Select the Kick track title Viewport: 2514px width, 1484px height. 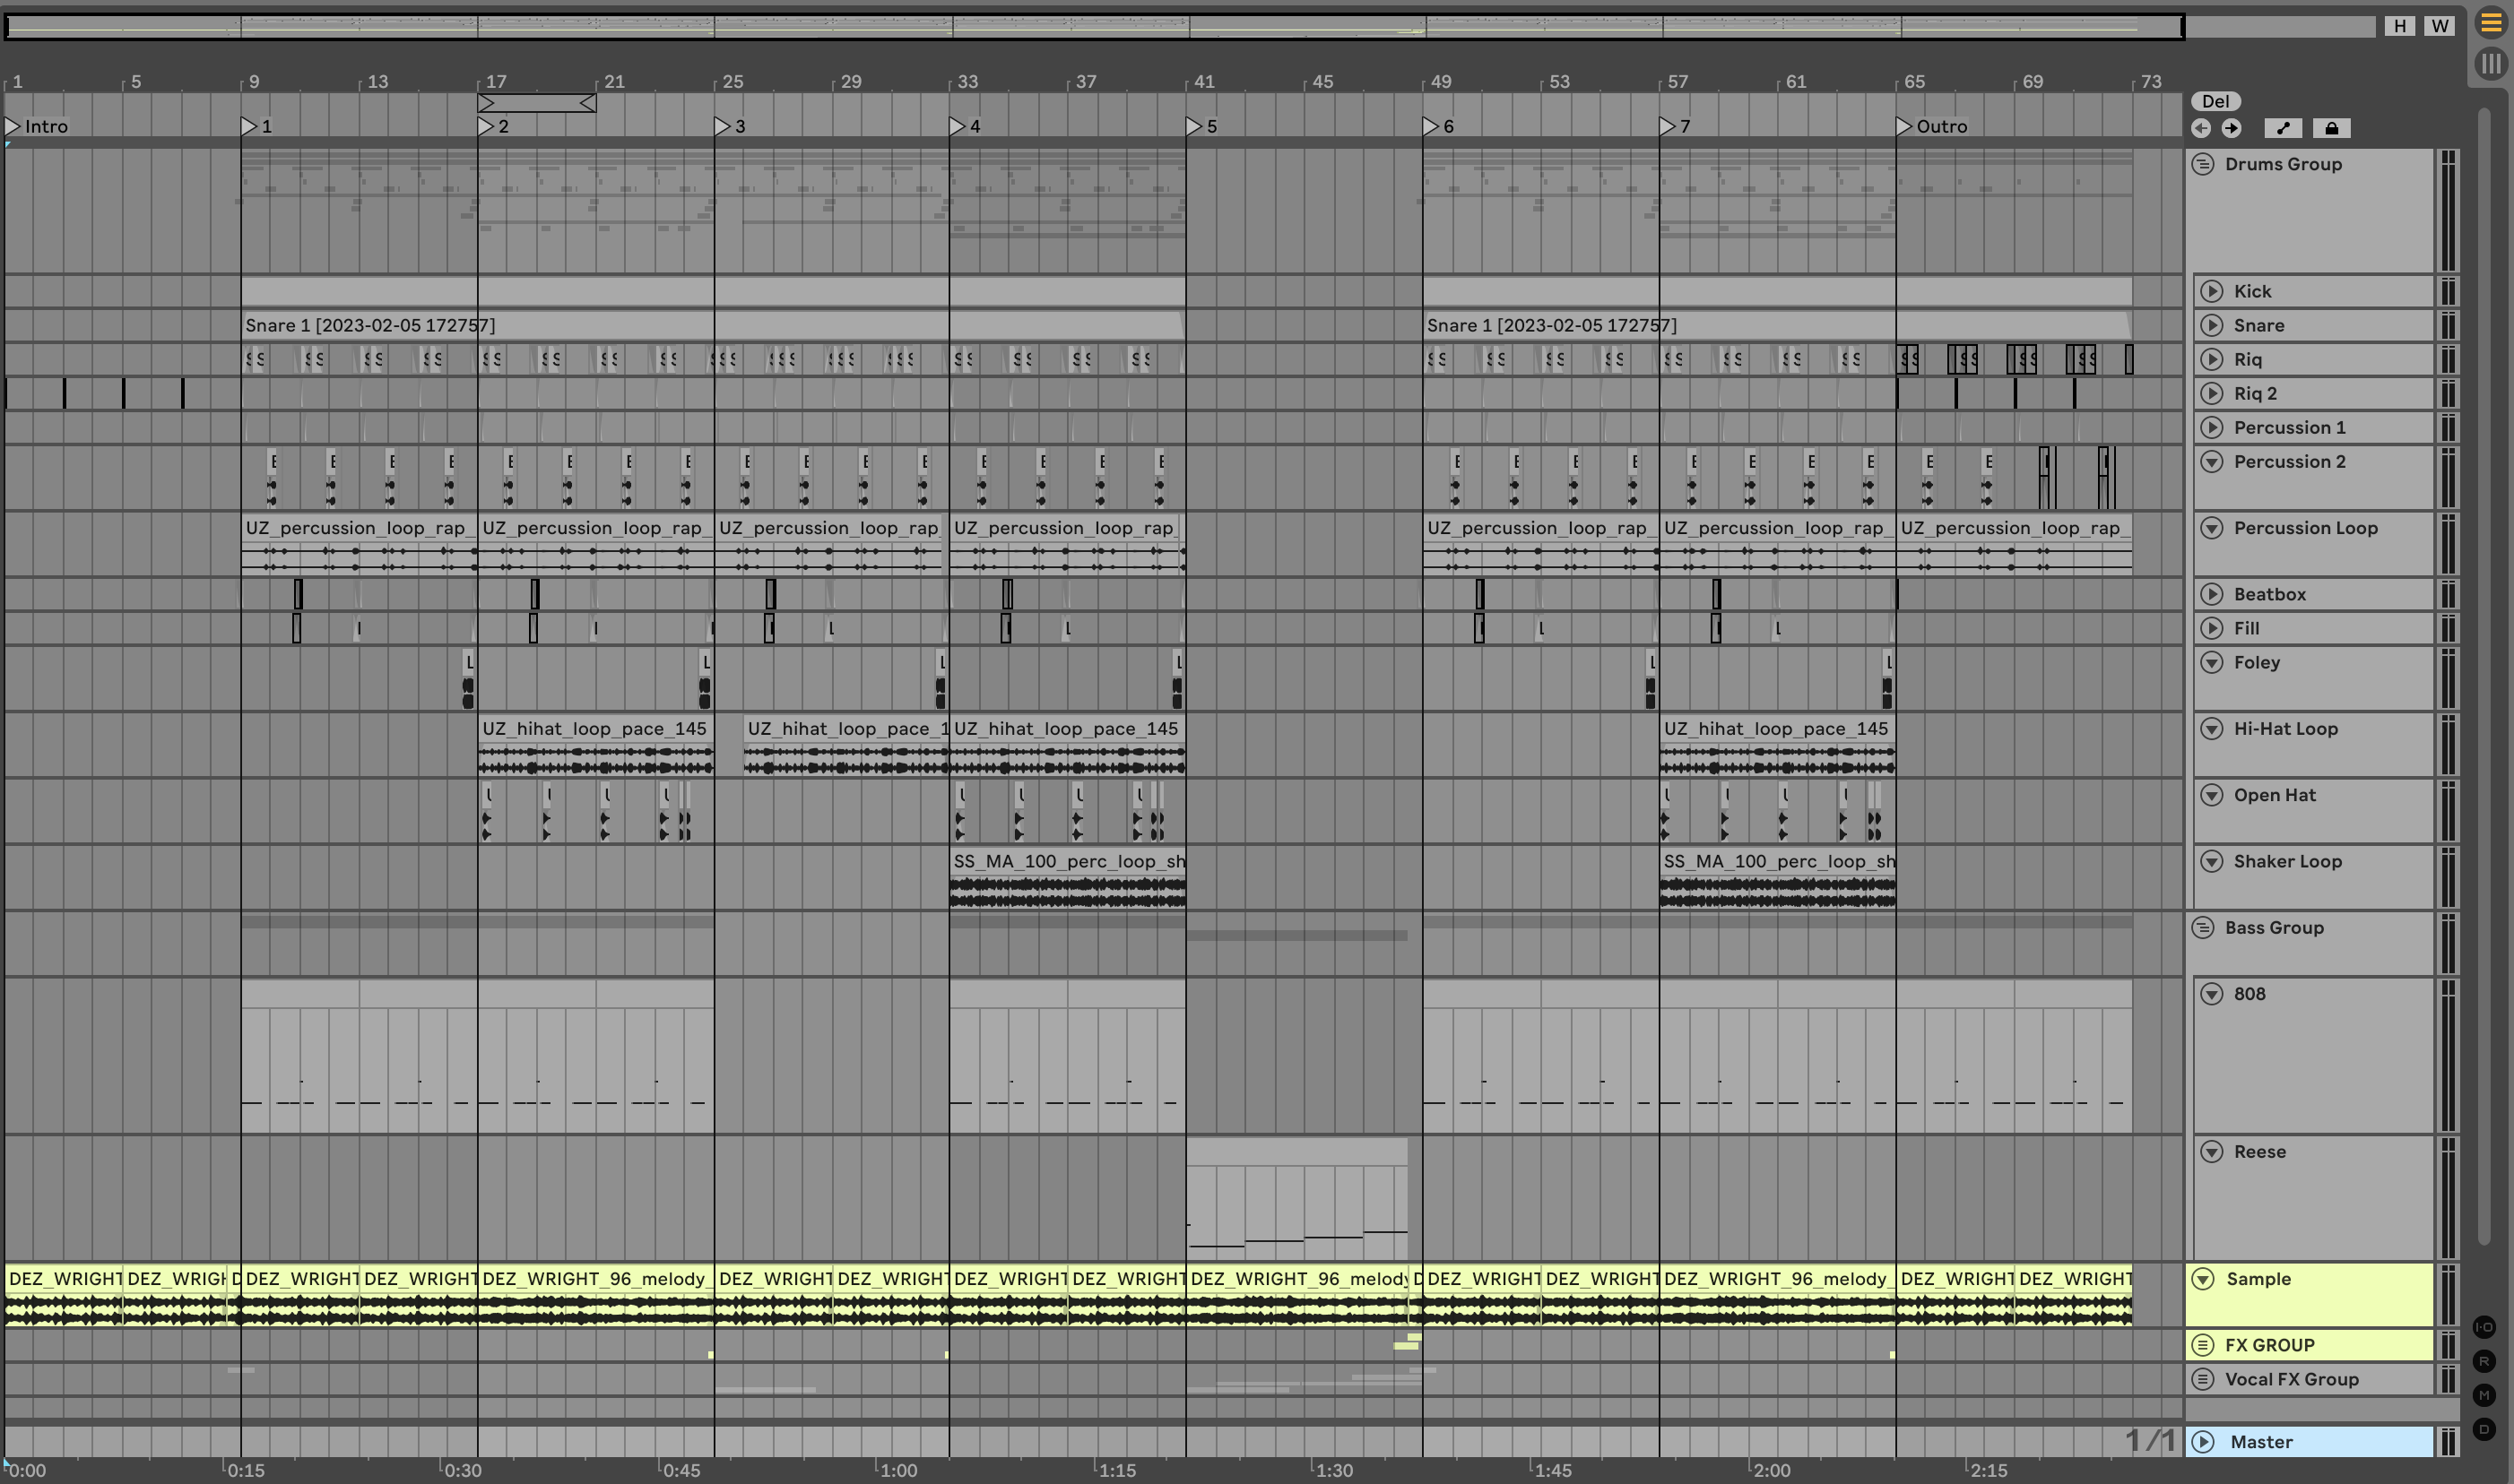coord(2252,291)
